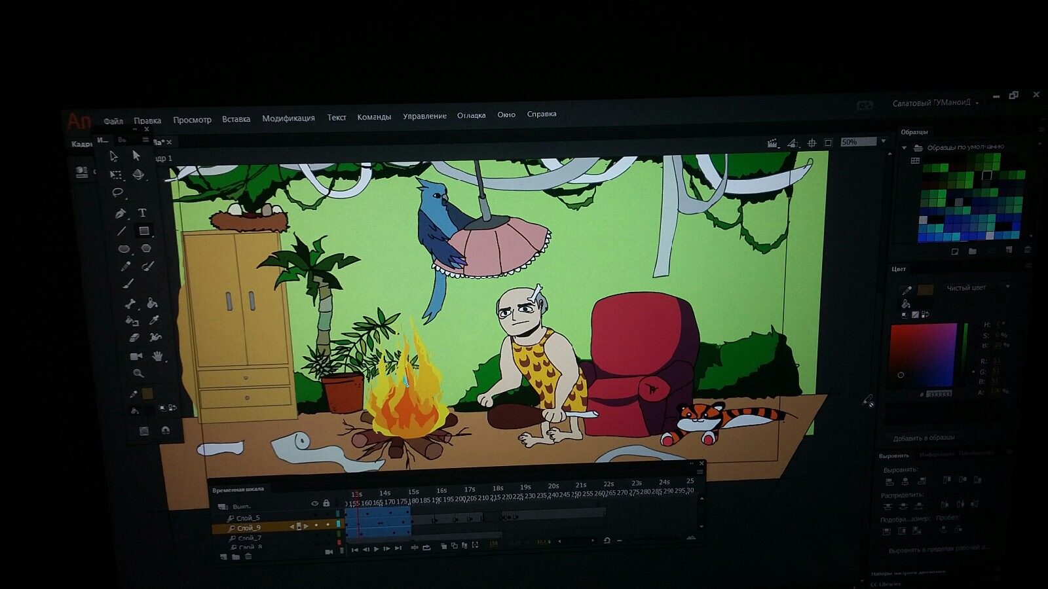The image size is (1048, 589).
Task: Select the Rectangle tool
Action: 143,231
